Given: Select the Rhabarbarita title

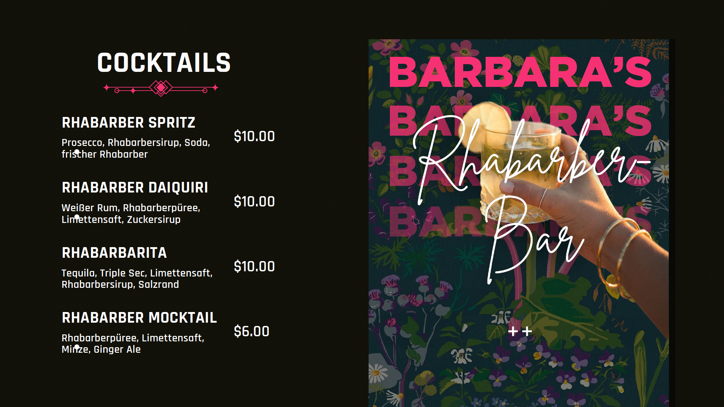Looking at the screenshot, I should coord(114,253).
